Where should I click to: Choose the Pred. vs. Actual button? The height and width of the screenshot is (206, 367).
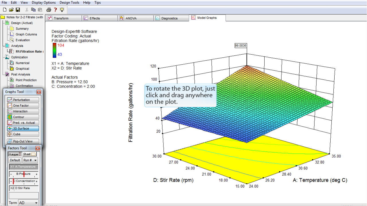(23, 123)
